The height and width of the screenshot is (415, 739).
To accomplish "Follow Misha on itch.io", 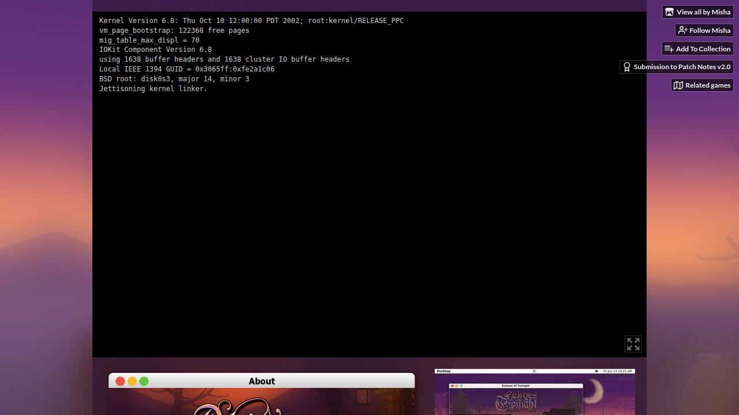I will (704, 31).
